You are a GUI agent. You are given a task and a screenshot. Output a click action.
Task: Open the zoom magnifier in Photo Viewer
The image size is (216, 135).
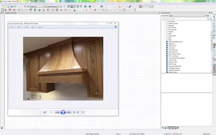click(x=45, y=112)
